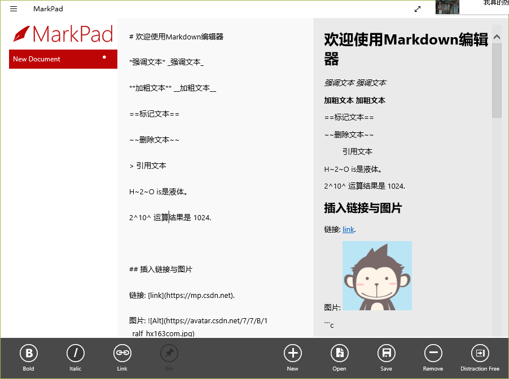Click editor line 'H~2~O is是液体。'
Image resolution: width=509 pixels, height=379 pixels.
click(x=159, y=191)
